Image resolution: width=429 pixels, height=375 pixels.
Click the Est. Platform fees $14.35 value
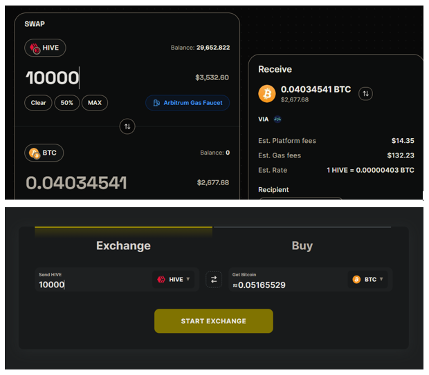point(403,141)
